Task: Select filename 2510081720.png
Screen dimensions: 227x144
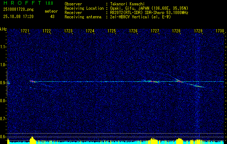Action: pos(18,10)
